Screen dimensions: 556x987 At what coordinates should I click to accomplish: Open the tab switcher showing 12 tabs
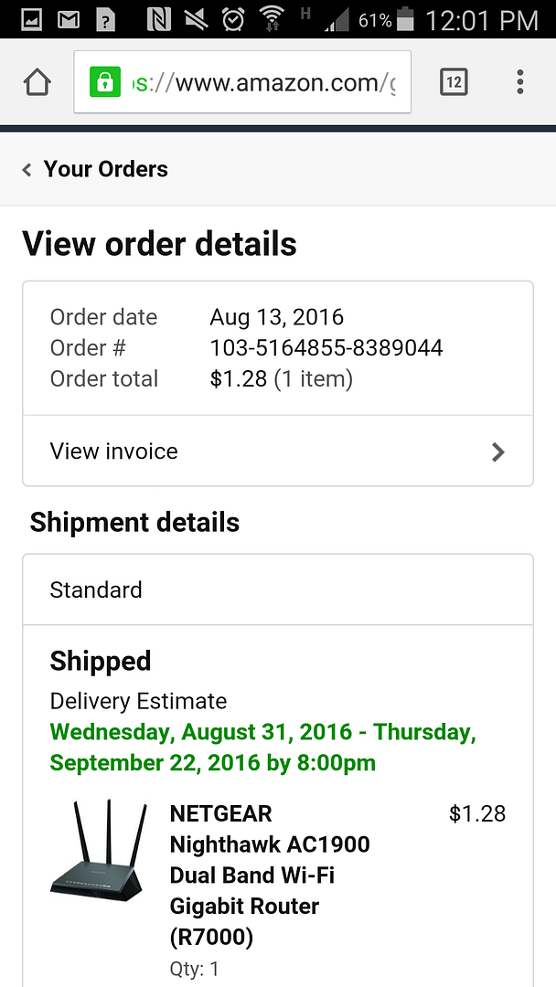click(x=454, y=83)
